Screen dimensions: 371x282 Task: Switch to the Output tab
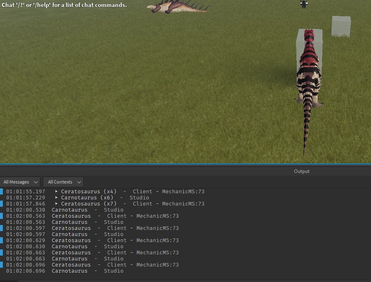tap(302, 171)
